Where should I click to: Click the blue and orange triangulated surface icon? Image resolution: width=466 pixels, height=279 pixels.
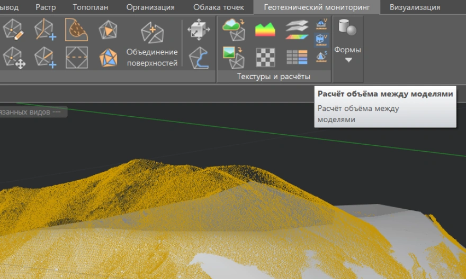click(109, 57)
